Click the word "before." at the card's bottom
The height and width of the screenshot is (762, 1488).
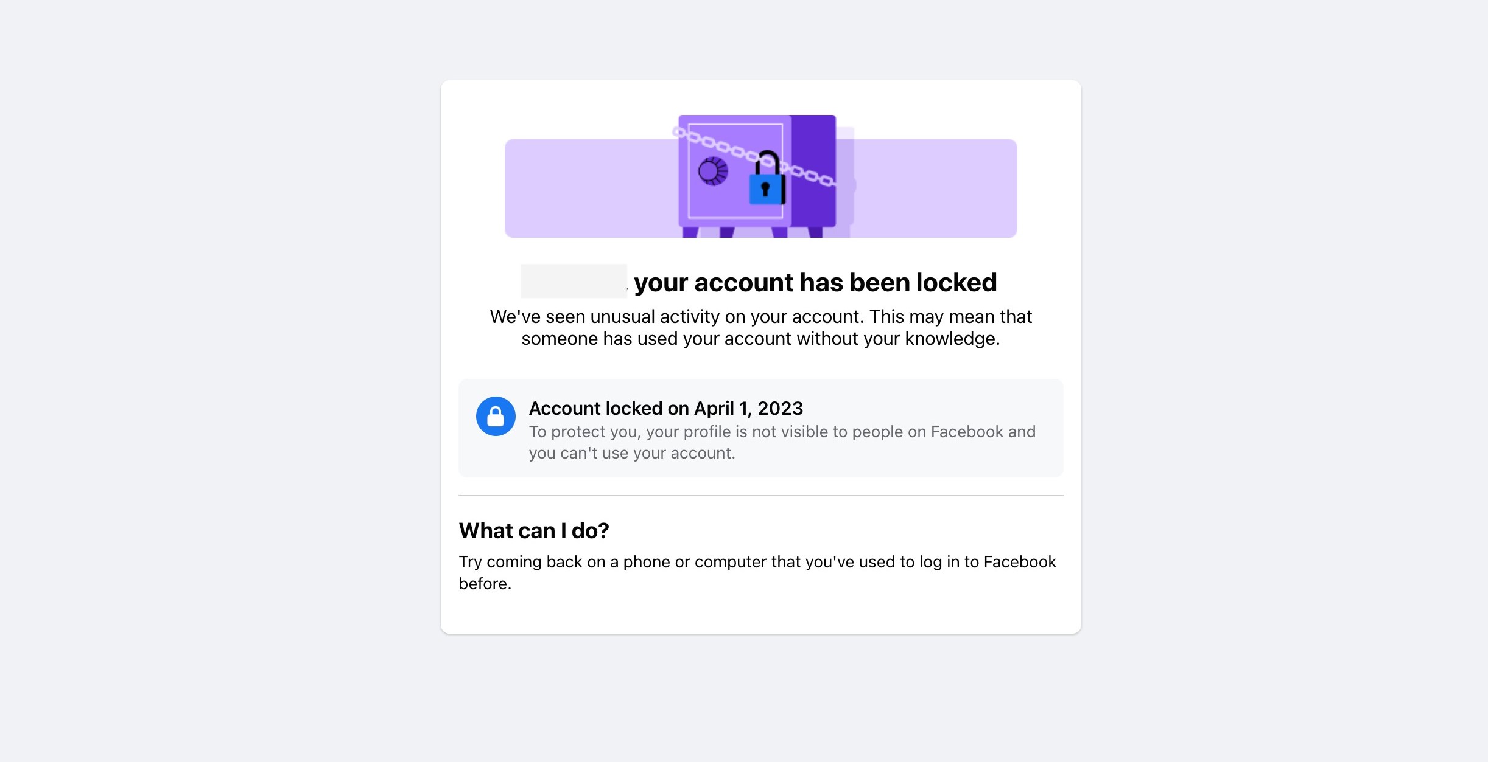coord(485,584)
